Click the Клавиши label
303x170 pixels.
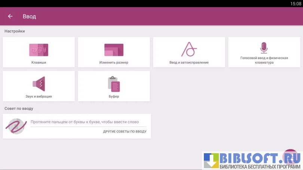click(x=39, y=63)
